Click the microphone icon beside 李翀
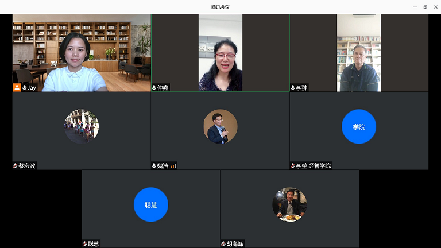 coord(293,88)
